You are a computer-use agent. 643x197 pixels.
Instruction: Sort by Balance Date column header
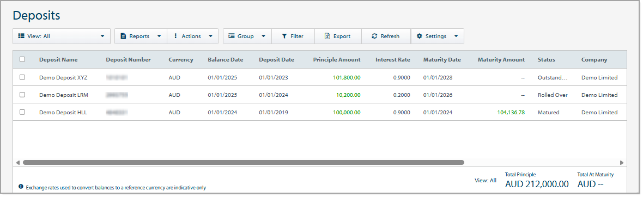(x=226, y=59)
